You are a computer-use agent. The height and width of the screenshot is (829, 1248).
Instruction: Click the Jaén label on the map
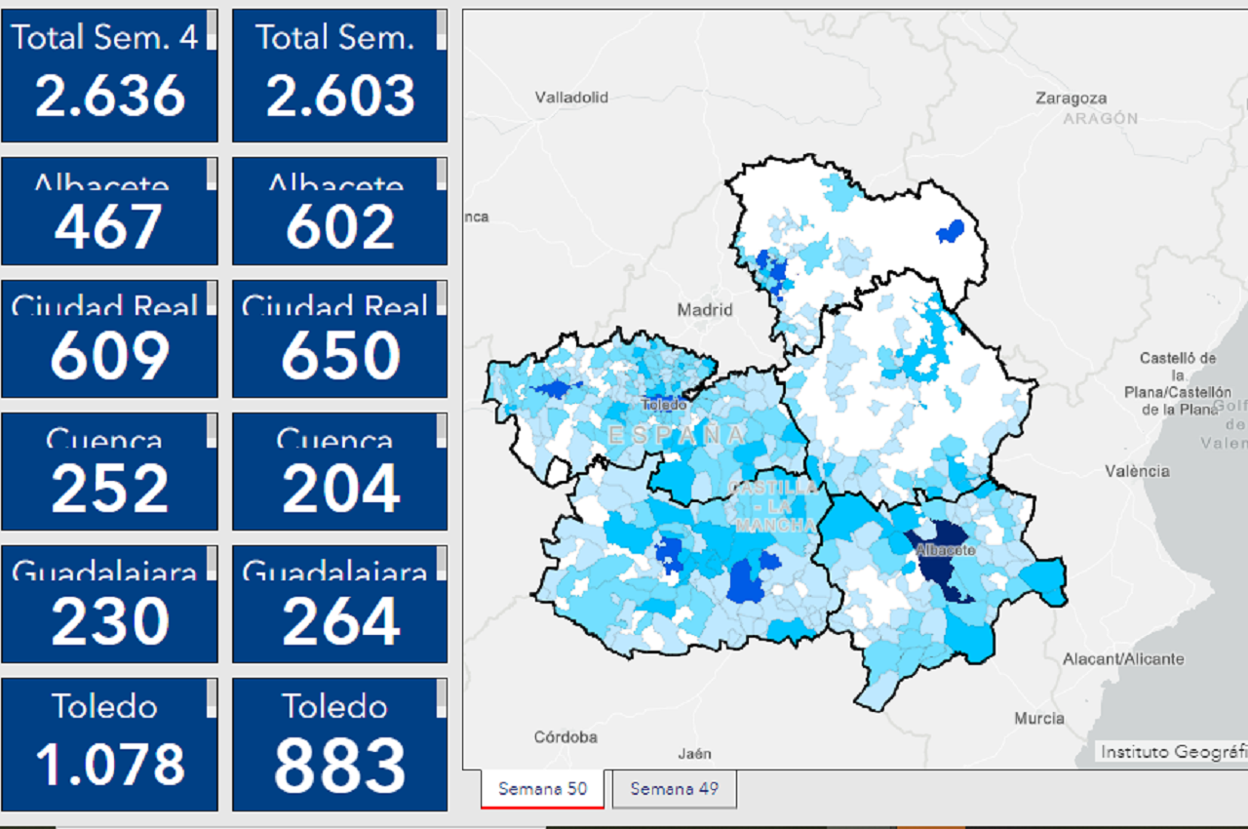point(695,753)
